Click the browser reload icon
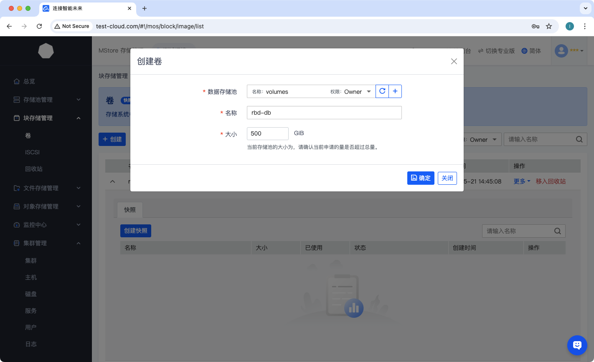Viewport: 594px width, 362px height. coord(39,26)
